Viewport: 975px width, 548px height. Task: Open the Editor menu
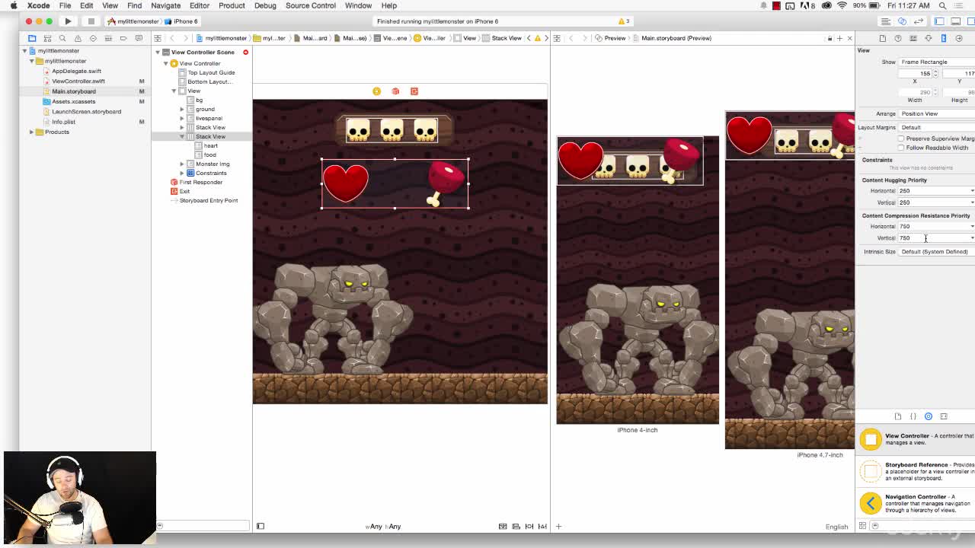pos(200,5)
